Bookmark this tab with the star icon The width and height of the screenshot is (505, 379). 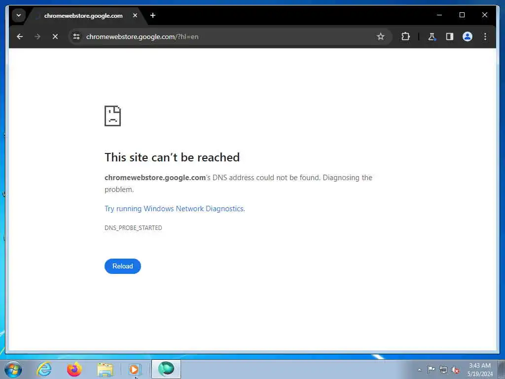[380, 37]
